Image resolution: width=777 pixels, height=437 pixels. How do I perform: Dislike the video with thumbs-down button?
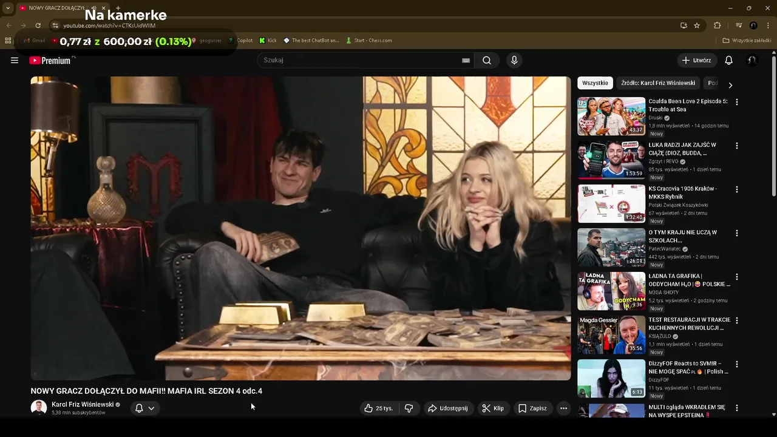pos(409,408)
